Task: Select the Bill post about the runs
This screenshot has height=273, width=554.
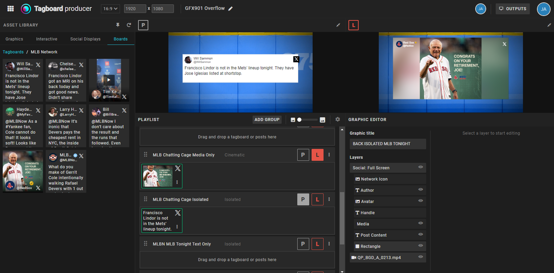Action: 109,126
